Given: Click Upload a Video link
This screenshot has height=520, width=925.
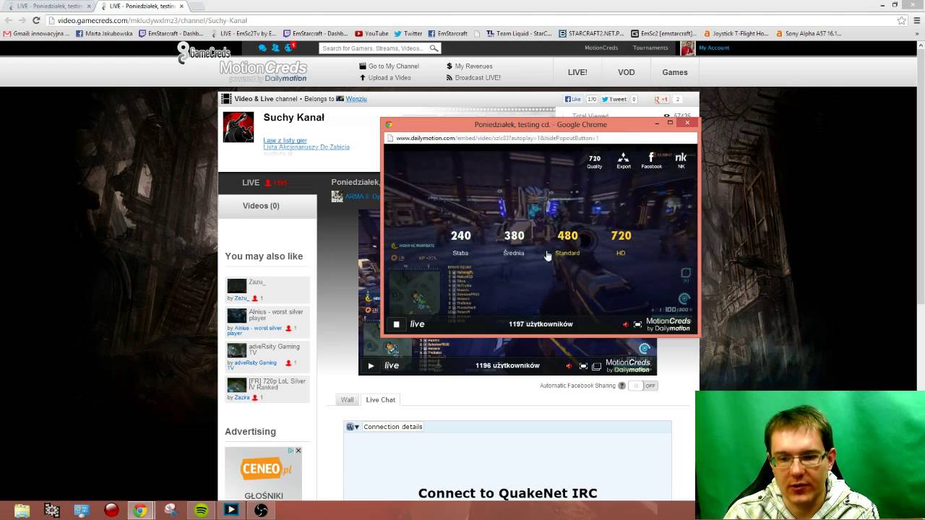Looking at the screenshot, I should coord(385,77).
